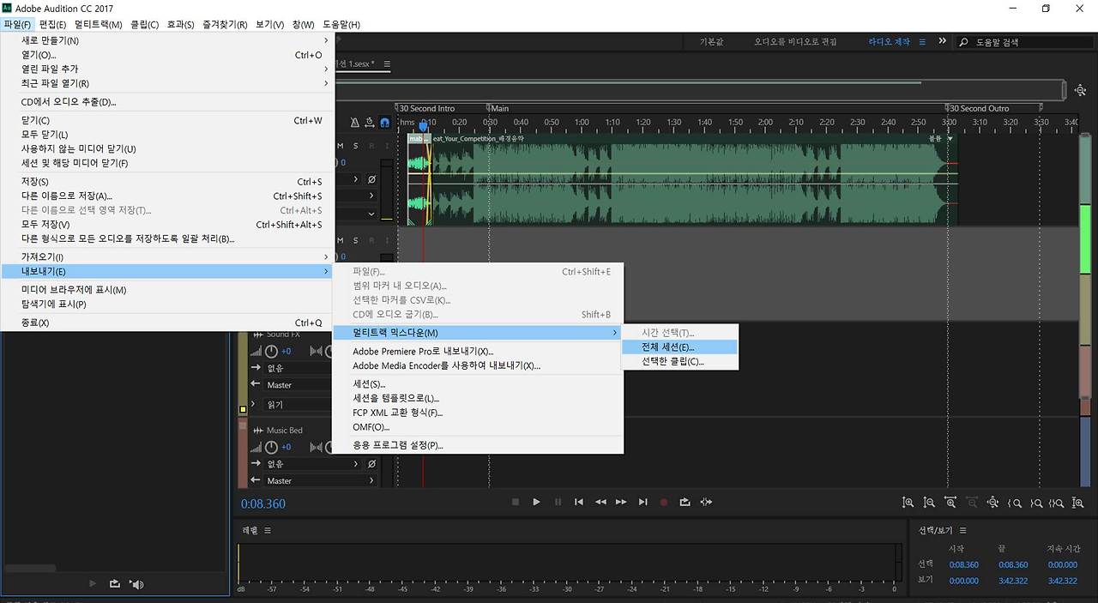Open the Music Bed input 없음 dropdown
Viewport: 1098px width, 603px height.
314,464
